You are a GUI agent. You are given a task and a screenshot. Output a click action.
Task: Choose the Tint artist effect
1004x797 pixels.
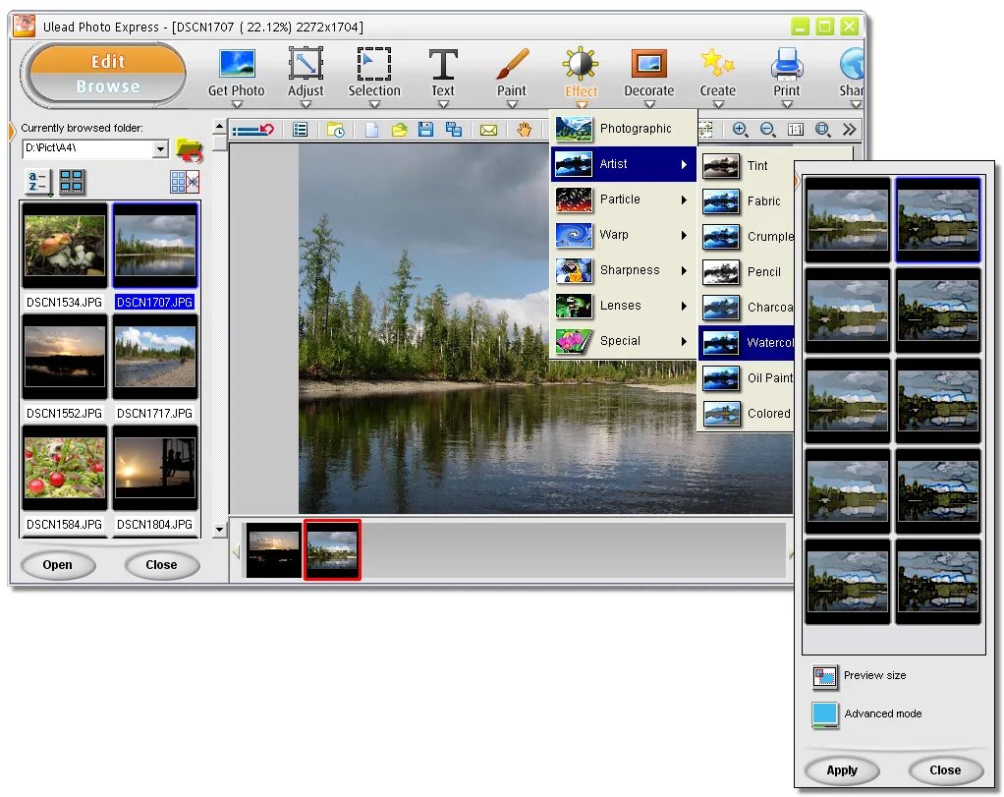747,166
